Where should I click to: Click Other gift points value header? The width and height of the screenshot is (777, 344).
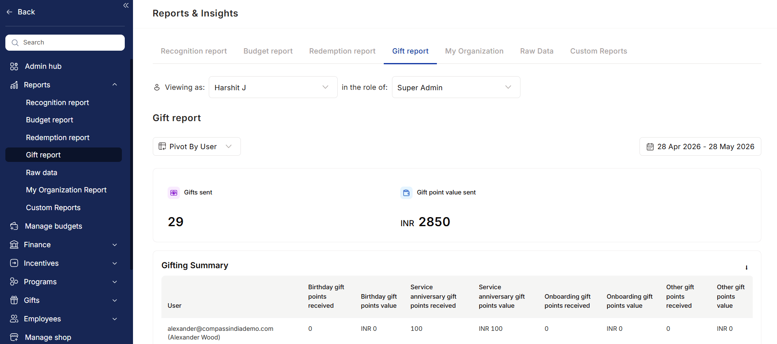click(x=730, y=297)
